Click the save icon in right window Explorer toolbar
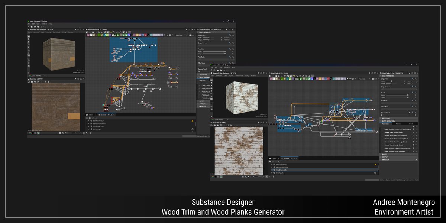This screenshot has width=446, height=223. pyautogui.click(x=270, y=161)
